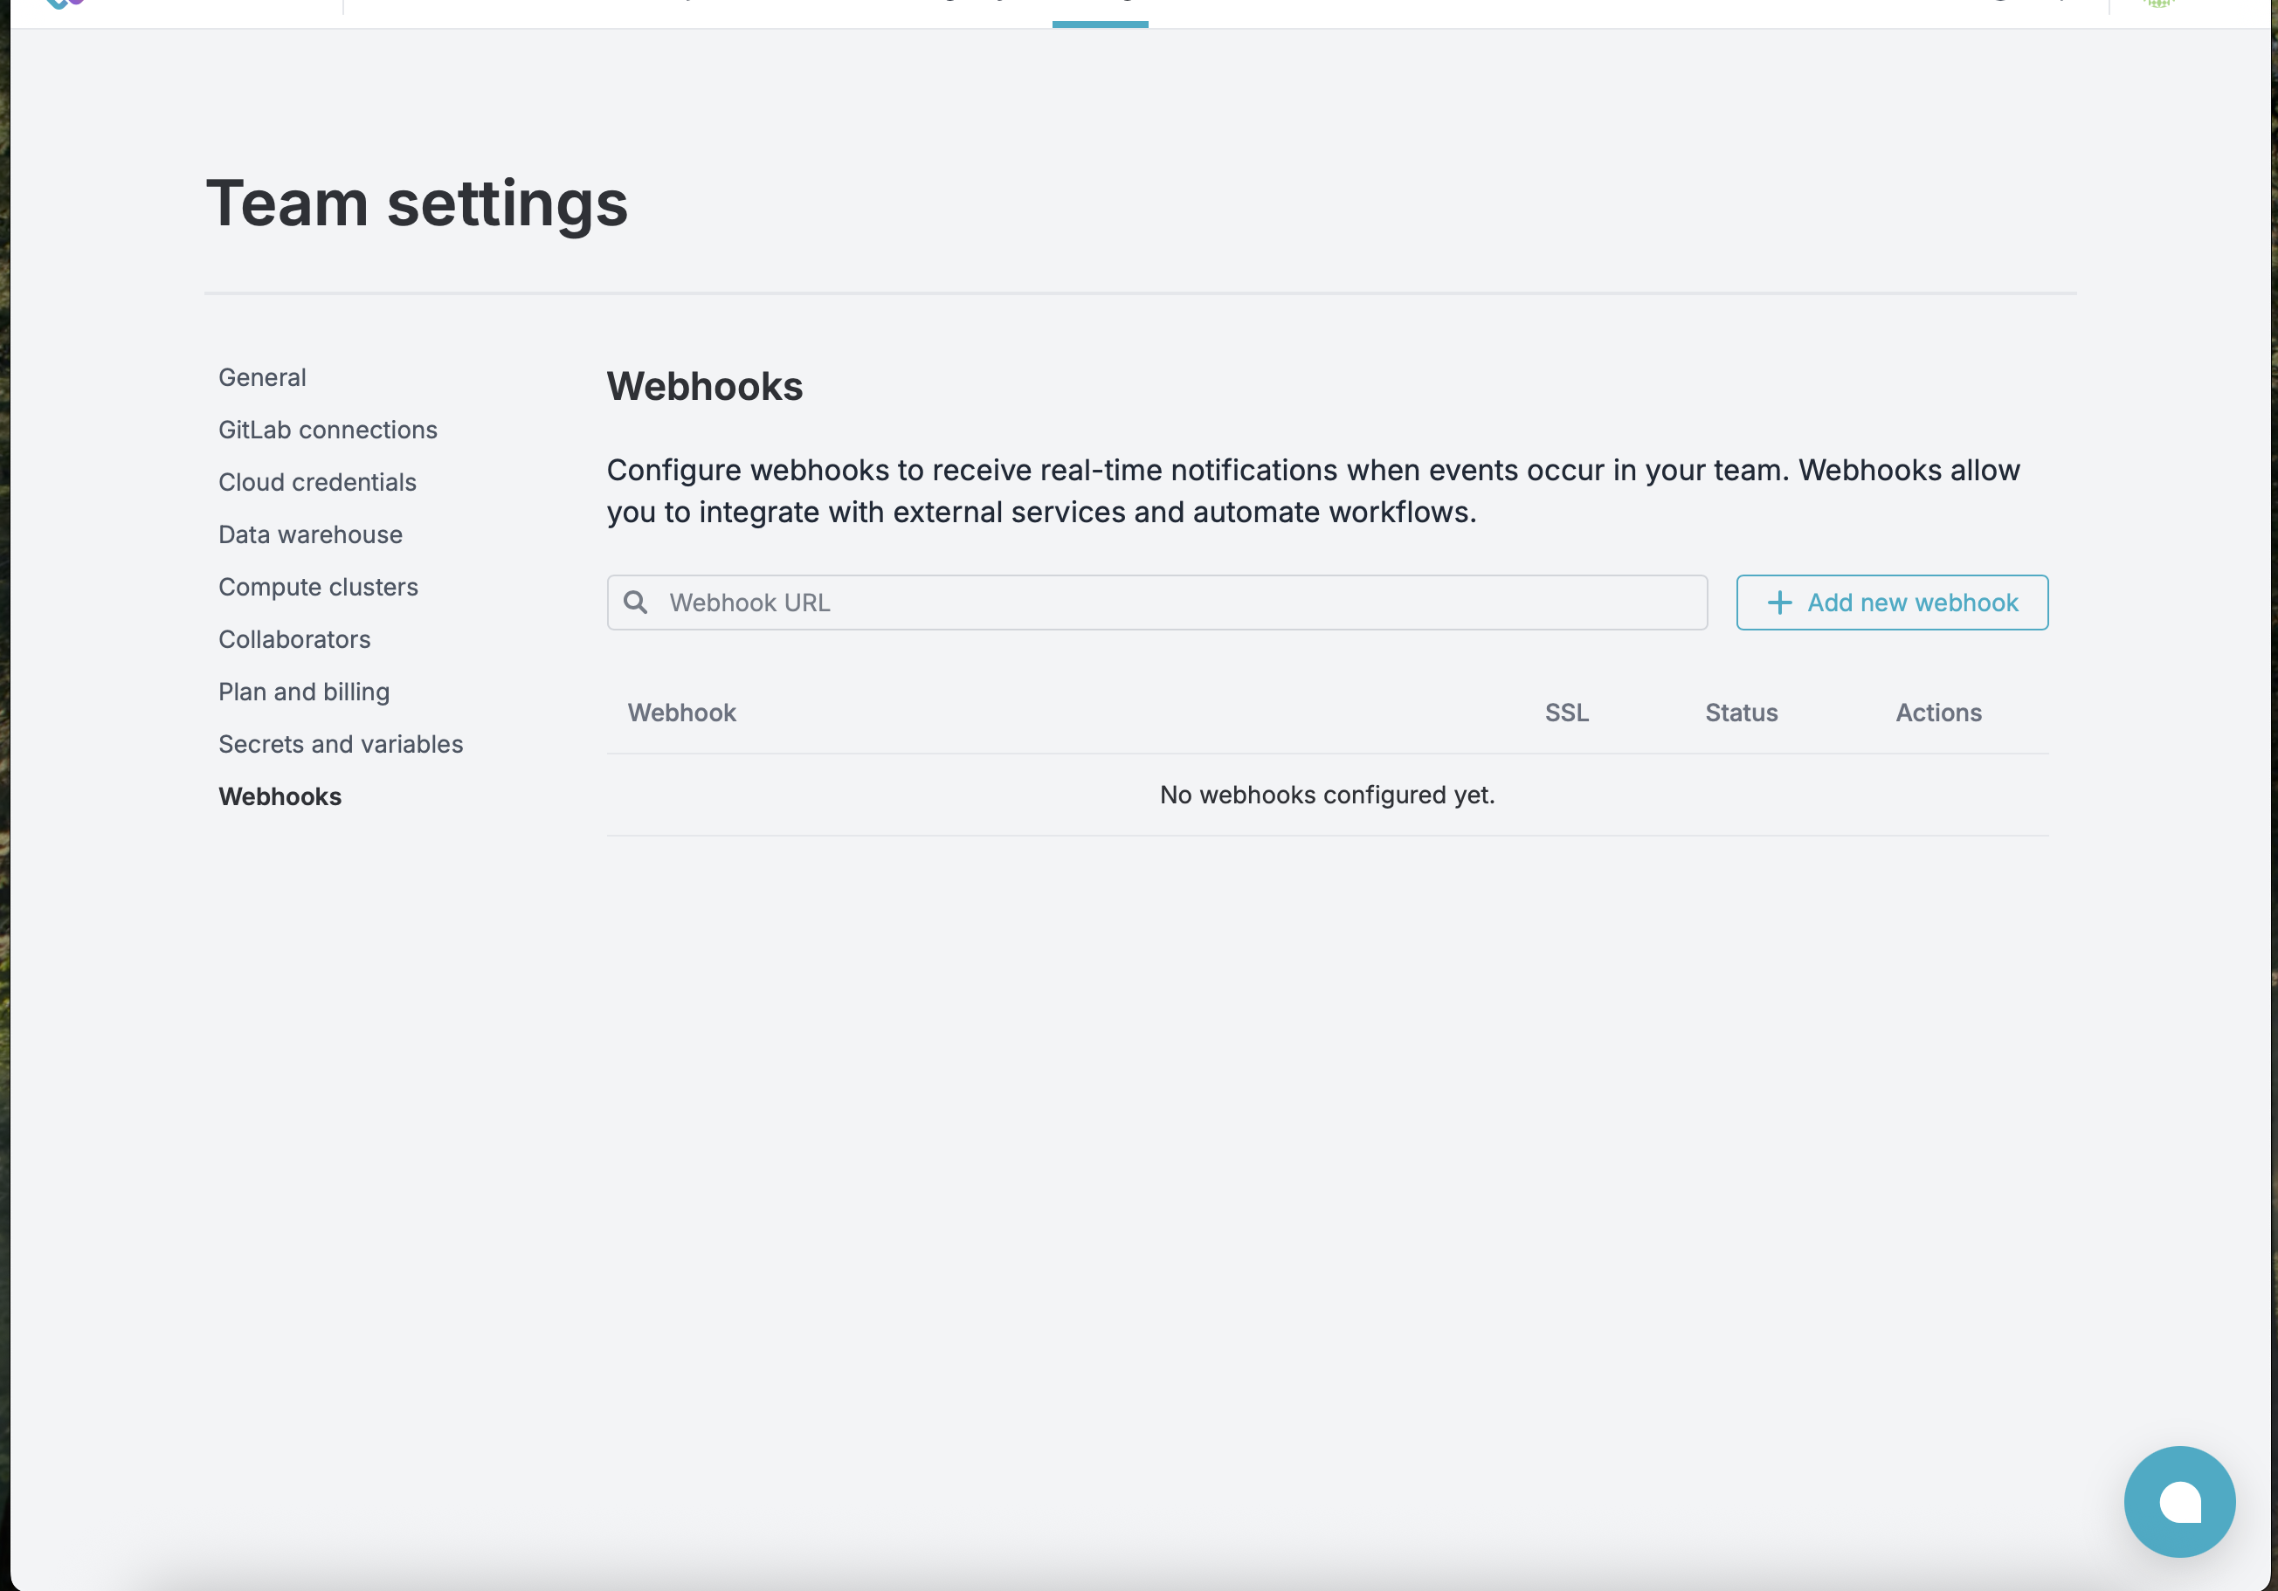Image resolution: width=2278 pixels, height=1591 pixels.
Task: Open the Compute clusters settings page
Action: (319, 586)
